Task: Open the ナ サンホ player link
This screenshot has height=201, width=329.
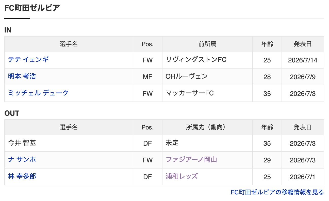Action: click(22, 160)
